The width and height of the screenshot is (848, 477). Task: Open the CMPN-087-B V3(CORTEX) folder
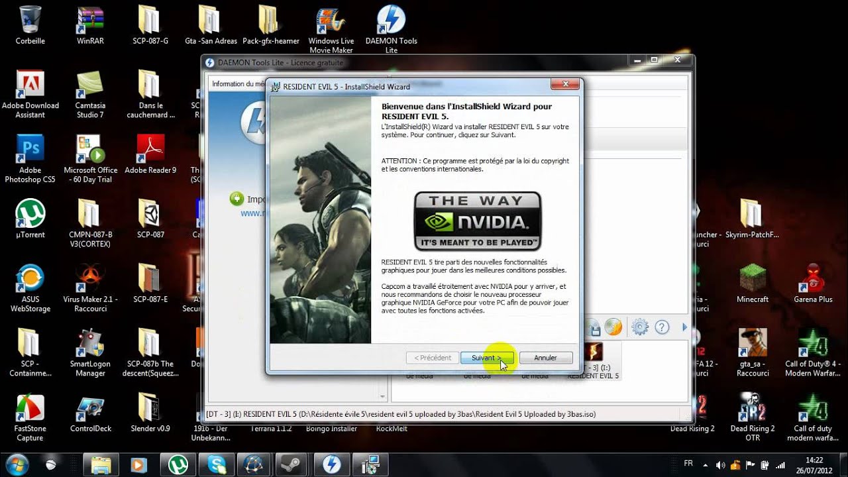[x=90, y=224]
